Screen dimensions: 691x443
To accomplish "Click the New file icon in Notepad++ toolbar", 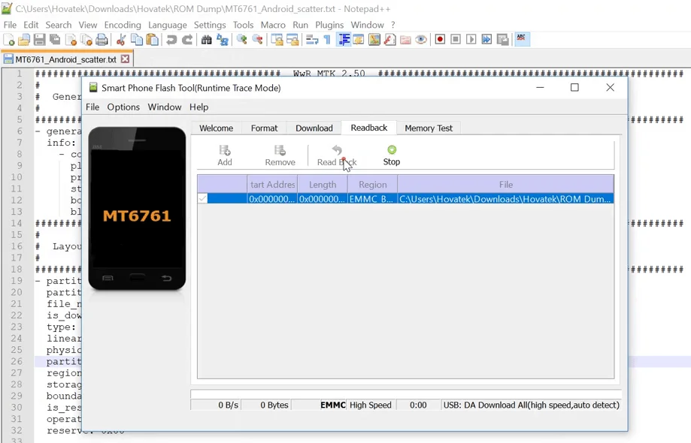I will tap(8, 40).
